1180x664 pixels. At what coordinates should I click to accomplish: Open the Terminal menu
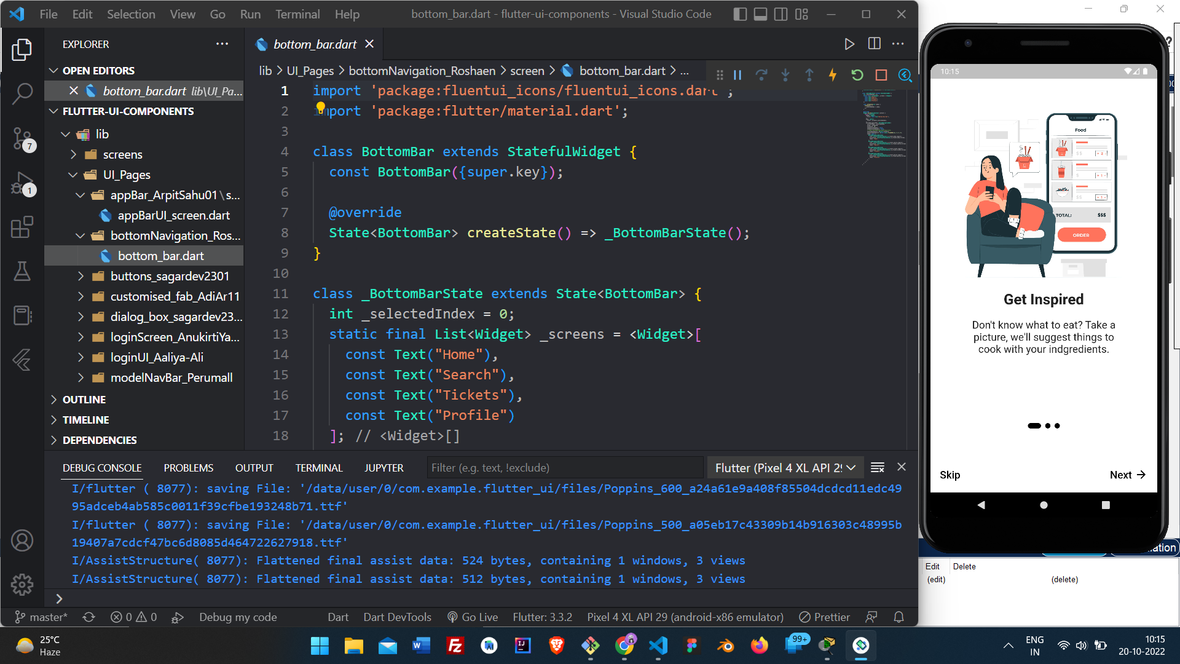click(297, 14)
